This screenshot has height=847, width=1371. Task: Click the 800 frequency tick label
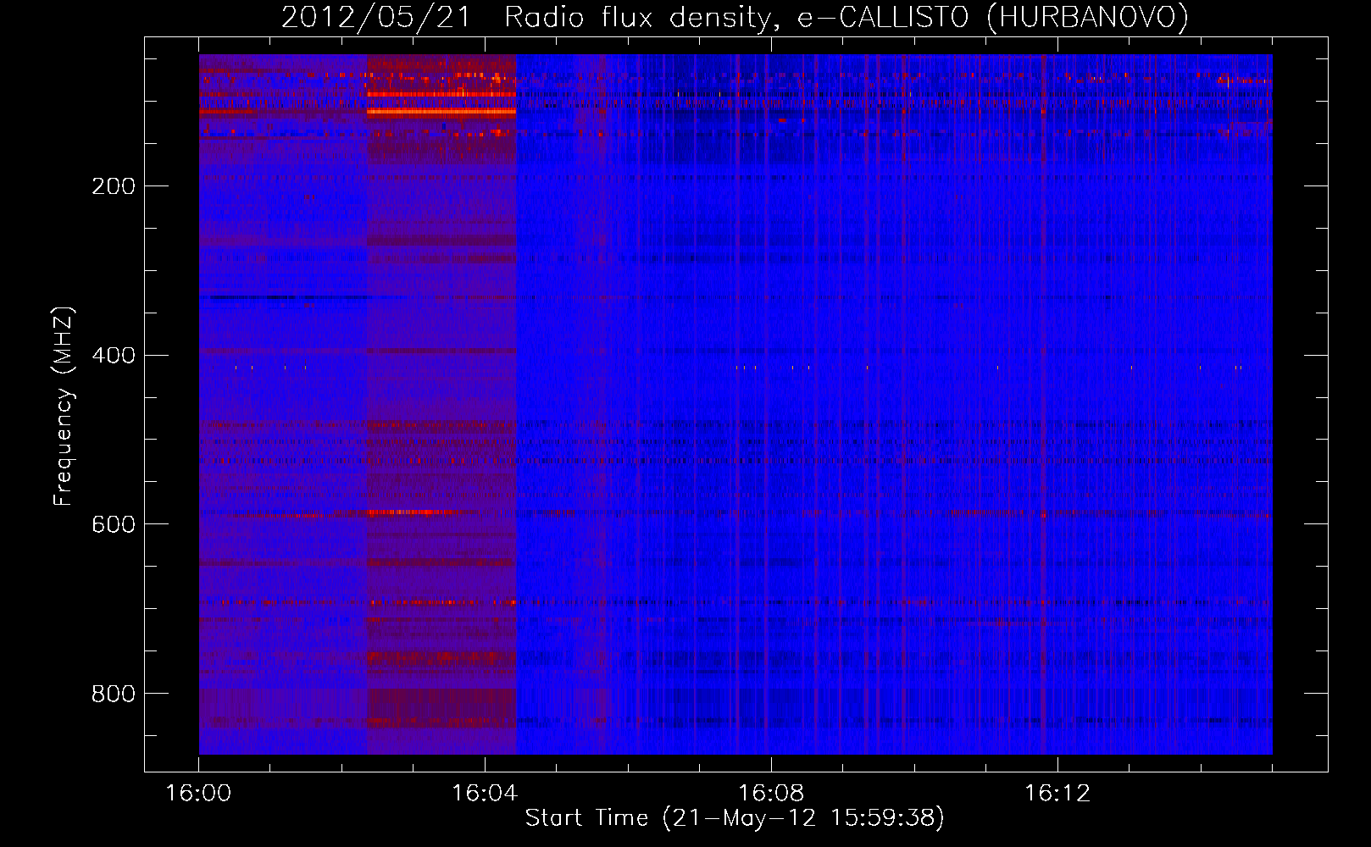[x=114, y=695]
